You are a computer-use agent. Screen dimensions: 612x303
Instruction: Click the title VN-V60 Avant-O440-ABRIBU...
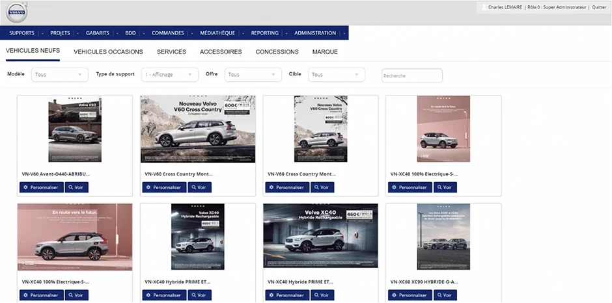tap(56, 174)
